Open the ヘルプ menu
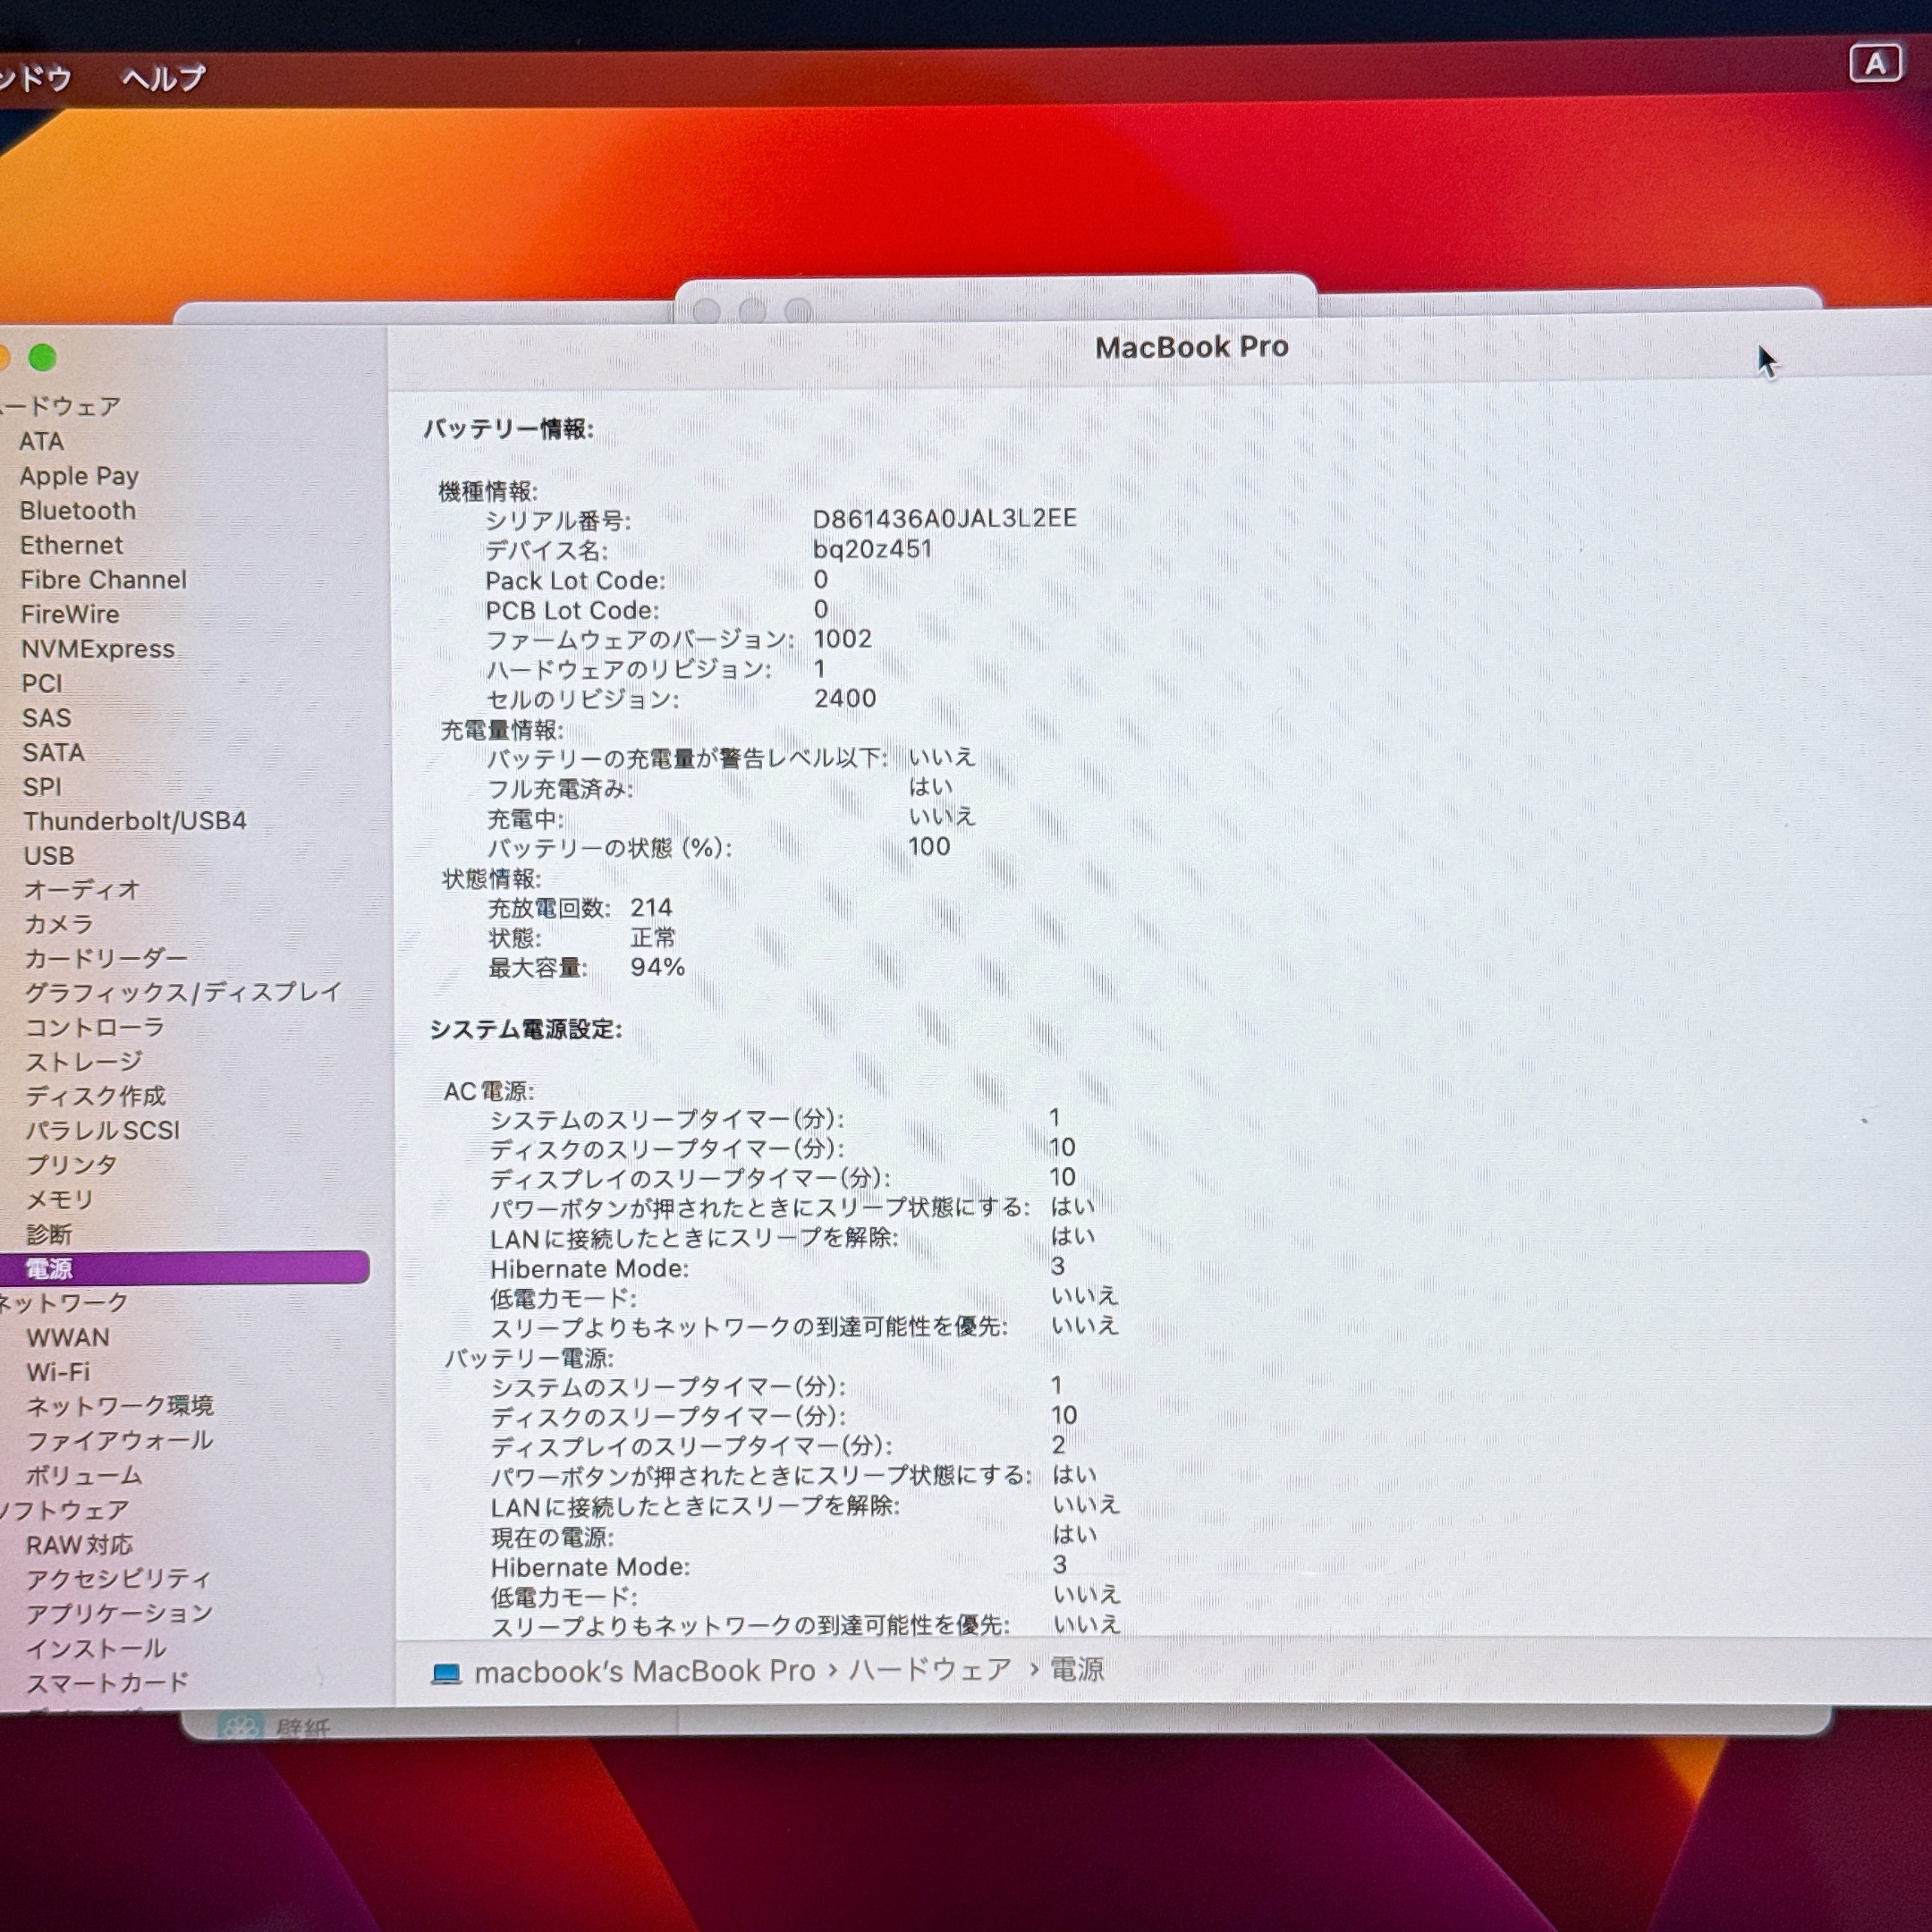Screen dimensions: 1932x1932 (164, 78)
